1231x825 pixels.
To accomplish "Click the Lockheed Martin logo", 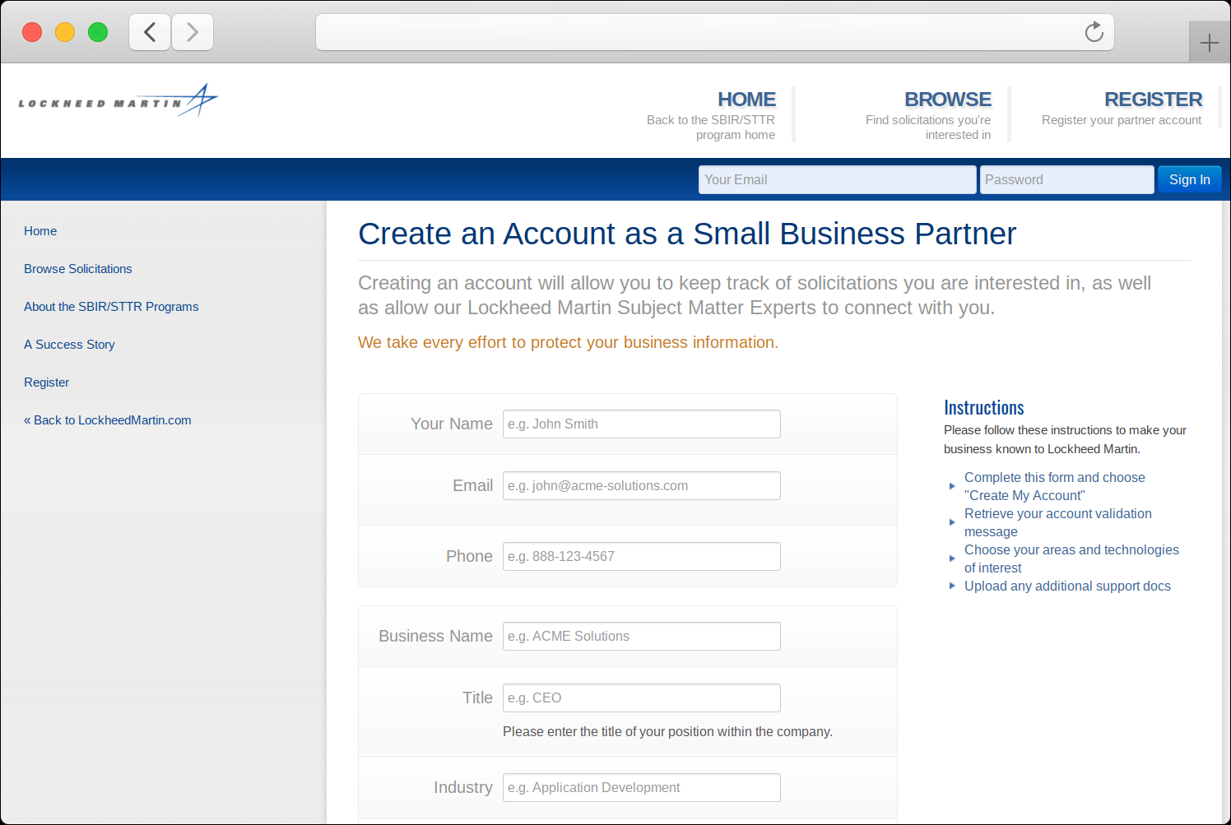I will pyautogui.click(x=115, y=100).
